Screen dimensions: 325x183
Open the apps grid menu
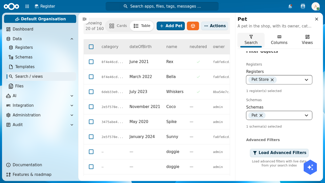[x=27, y=6]
